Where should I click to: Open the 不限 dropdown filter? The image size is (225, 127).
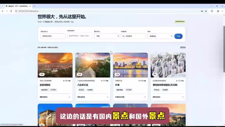point(107,36)
